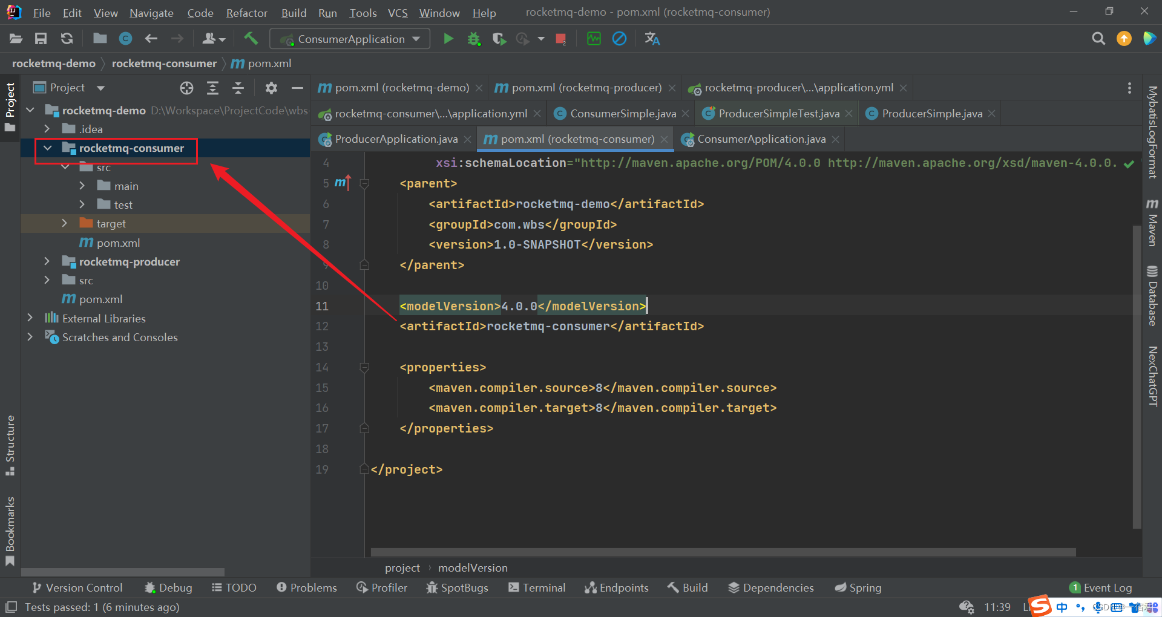Open Project panel settings gear
The height and width of the screenshot is (617, 1162).
point(271,88)
